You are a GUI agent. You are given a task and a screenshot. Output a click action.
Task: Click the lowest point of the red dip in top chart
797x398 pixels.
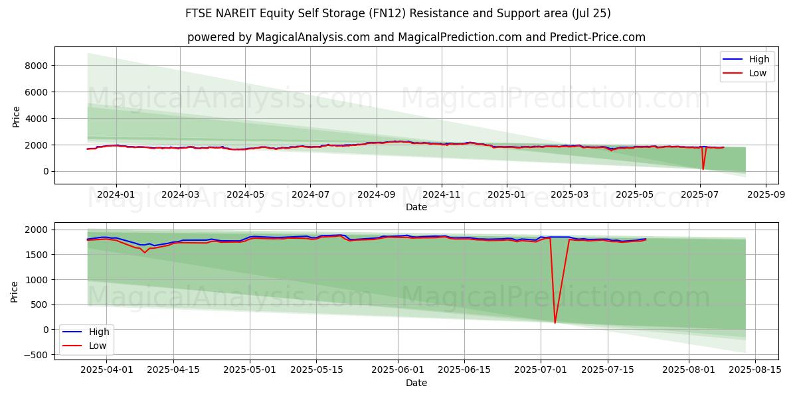[x=703, y=169]
